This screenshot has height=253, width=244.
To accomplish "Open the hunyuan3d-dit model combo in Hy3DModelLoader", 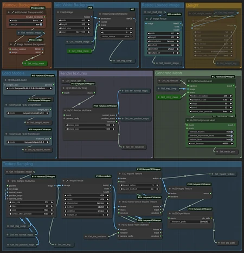I will tap(29, 88).
